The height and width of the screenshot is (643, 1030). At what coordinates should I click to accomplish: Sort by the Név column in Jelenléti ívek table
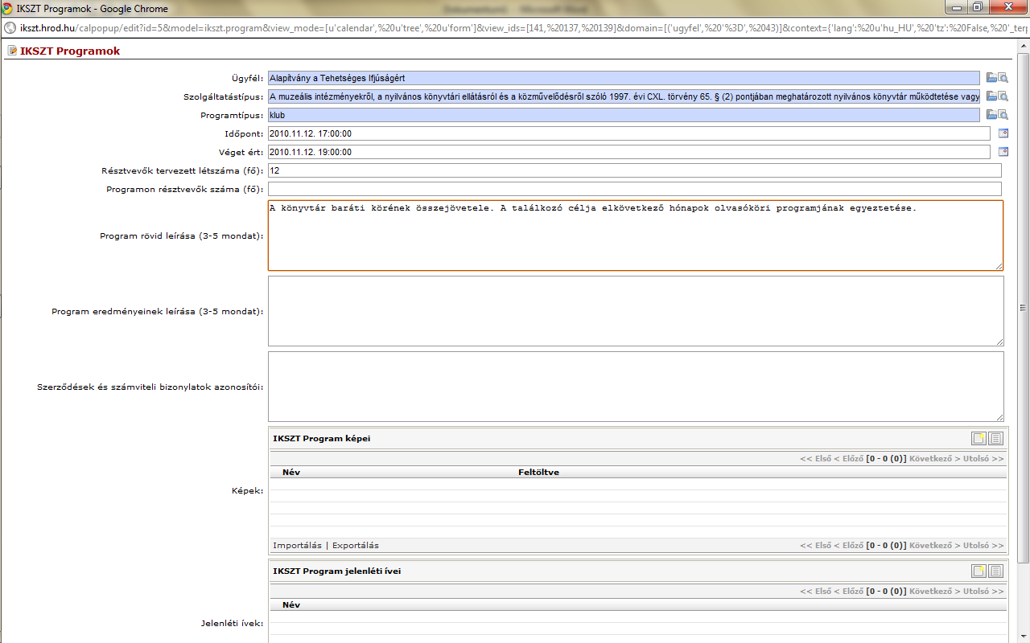coord(291,604)
